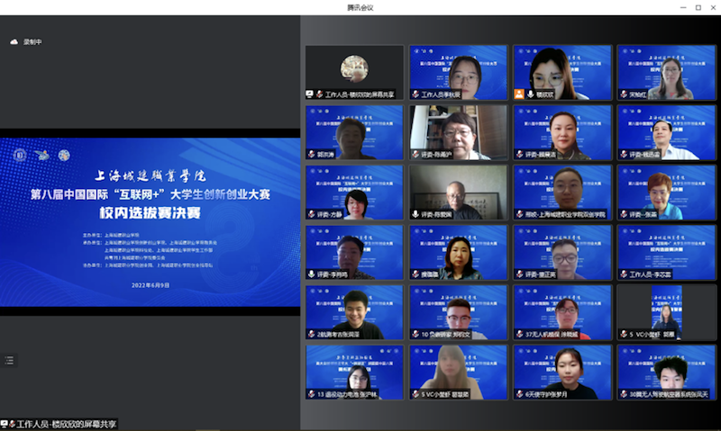This screenshot has width=721, height=431.
Task: Click screen-share icon on the avatar-only 屏幕共享 tile
Action: click(310, 94)
